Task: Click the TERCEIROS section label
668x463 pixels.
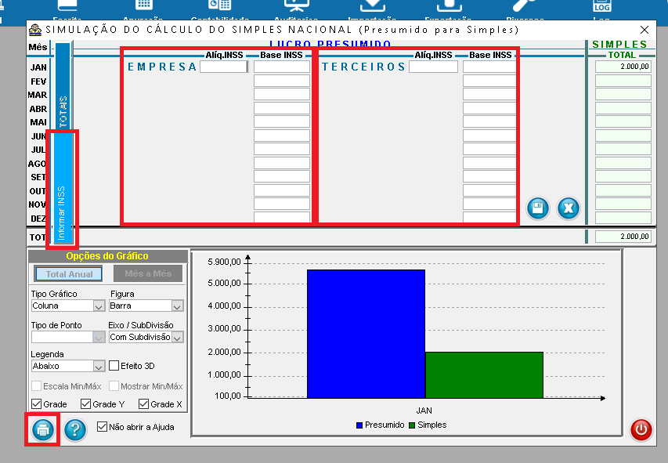Action: 363,67
